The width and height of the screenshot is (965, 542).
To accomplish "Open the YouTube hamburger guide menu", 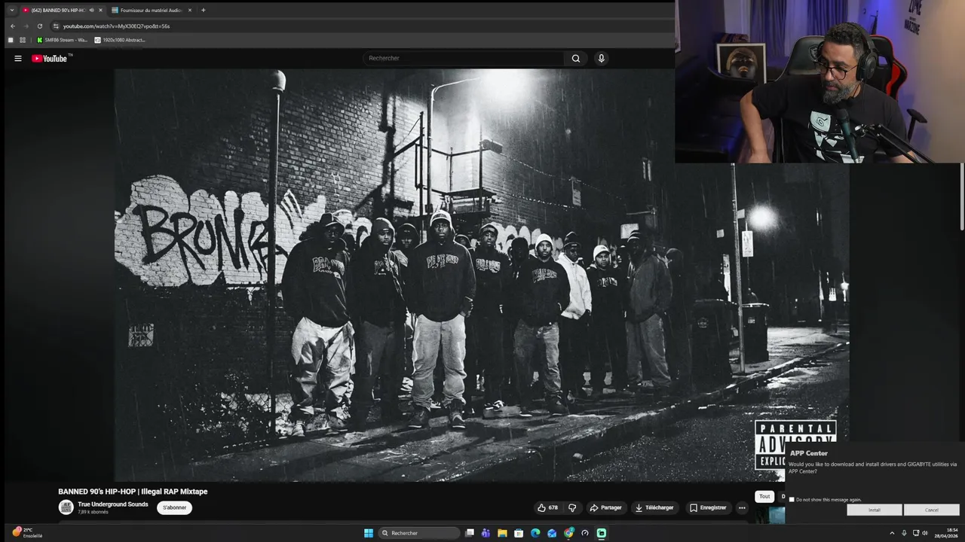I will click(x=18, y=58).
